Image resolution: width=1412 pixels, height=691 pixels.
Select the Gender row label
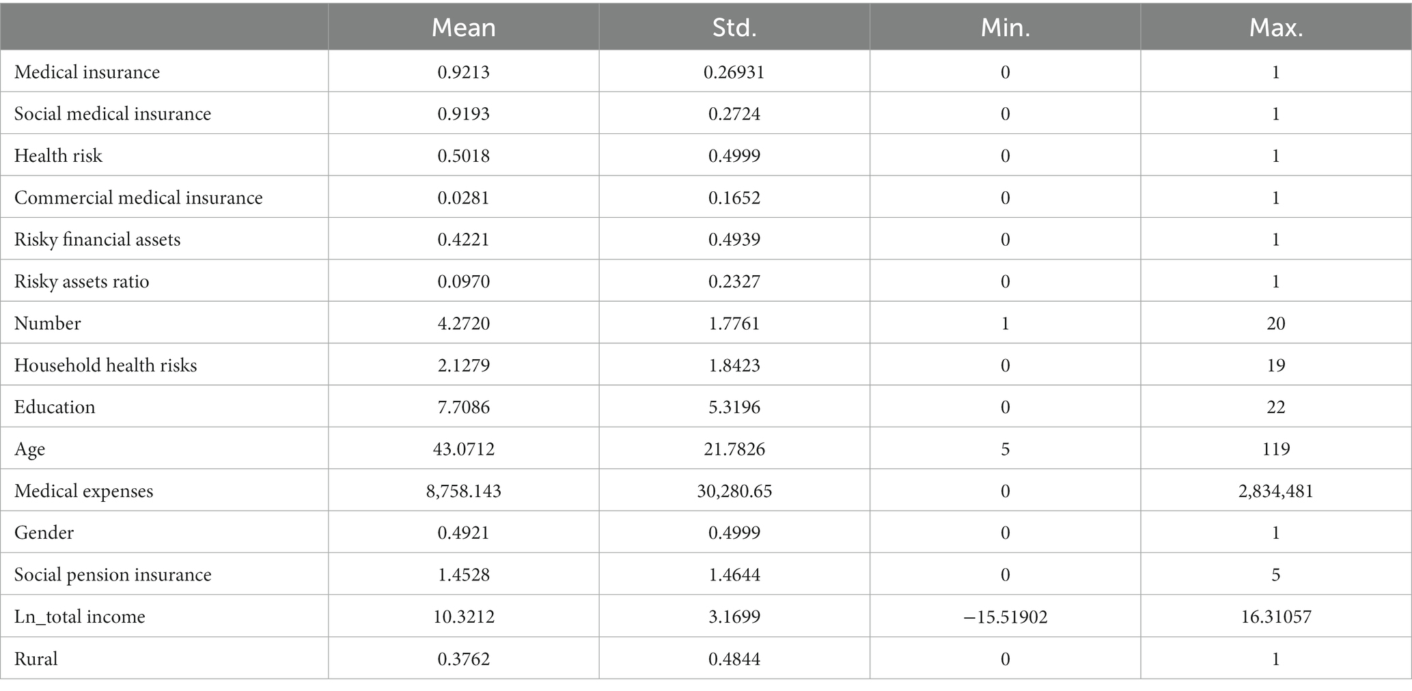coord(44,533)
